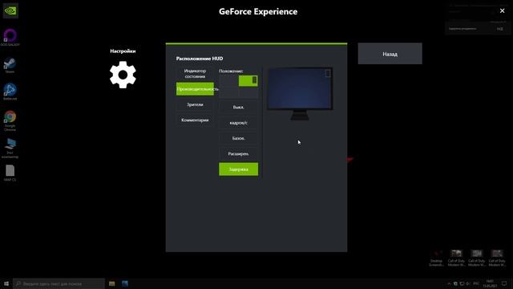
Task: Show hidden tray icons chevron
Action: coord(449,283)
